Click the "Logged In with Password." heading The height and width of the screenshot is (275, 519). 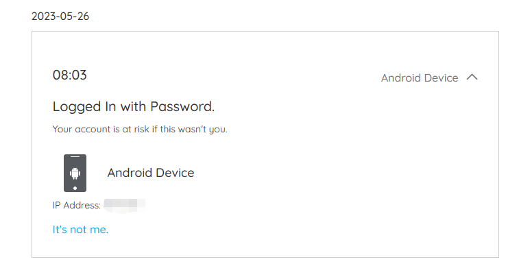tap(134, 106)
